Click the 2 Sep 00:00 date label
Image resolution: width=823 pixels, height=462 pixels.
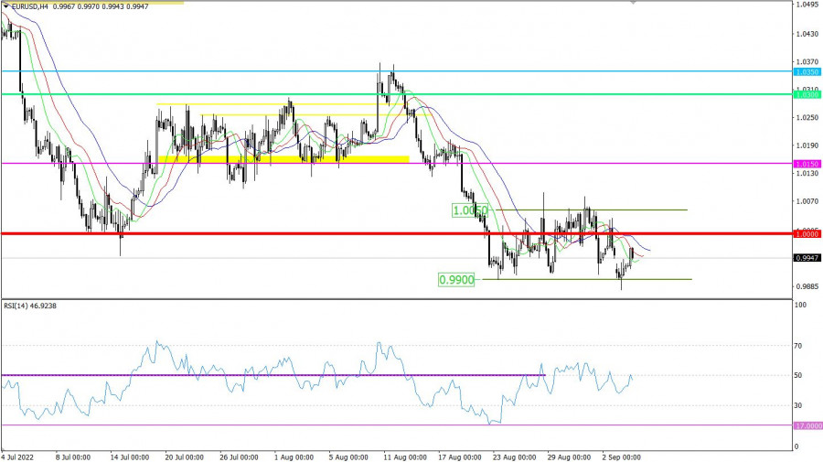coord(620,455)
